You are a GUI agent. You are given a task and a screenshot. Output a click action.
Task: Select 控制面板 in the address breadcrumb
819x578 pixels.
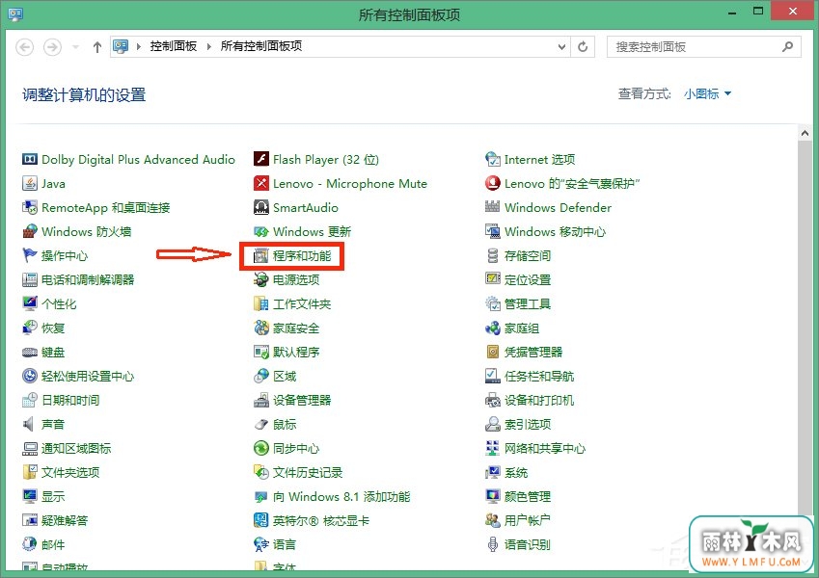point(174,46)
